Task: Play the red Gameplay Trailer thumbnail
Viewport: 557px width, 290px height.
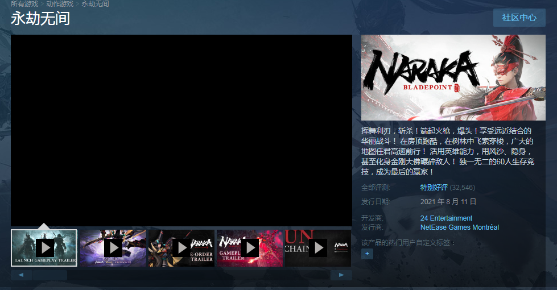Action: pos(250,248)
